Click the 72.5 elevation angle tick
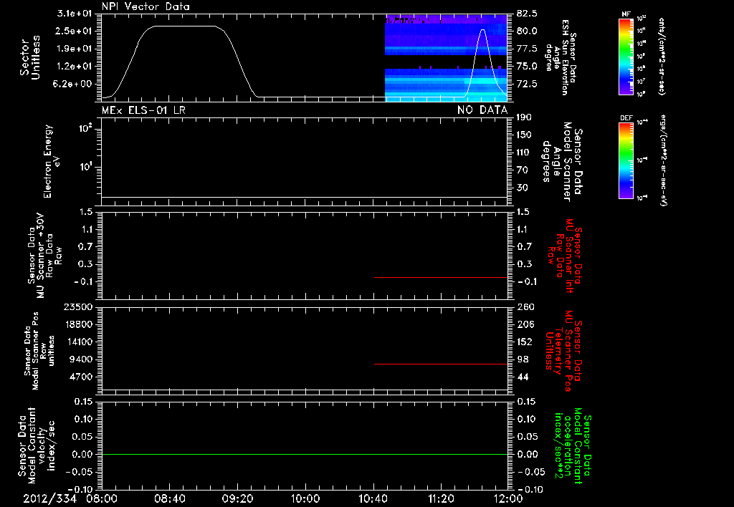The height and width of the screenshot is (507, 734). [x=527, y=84]
